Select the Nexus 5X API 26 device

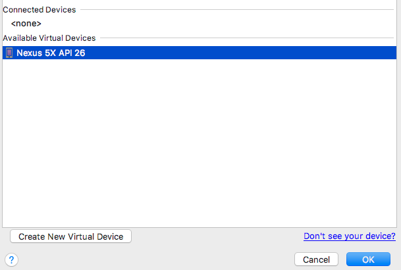[x=200, y=53]
